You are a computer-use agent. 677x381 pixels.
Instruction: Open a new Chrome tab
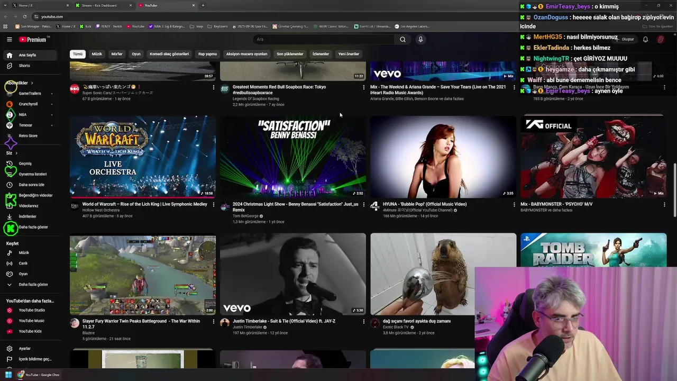[x=203, y=5]
